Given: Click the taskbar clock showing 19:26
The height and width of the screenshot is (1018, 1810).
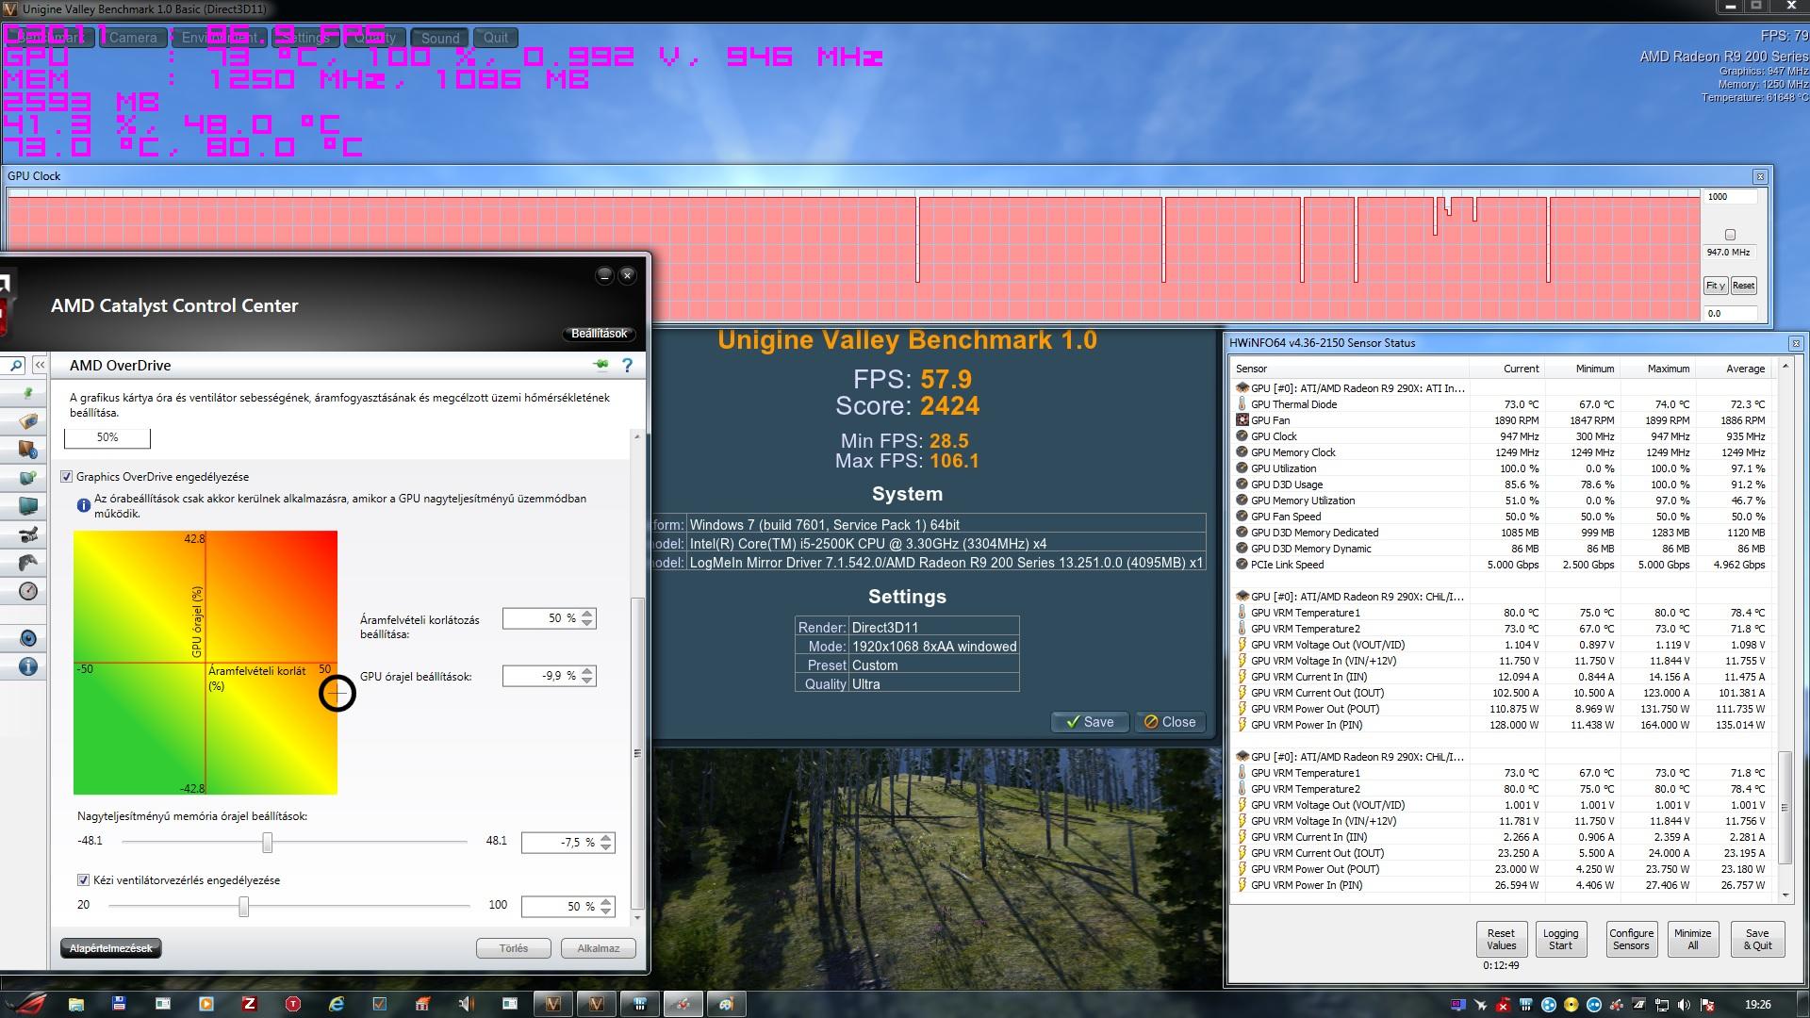Looking at the screenshot, I should pyautogui.click(x=1757, y=1005).
